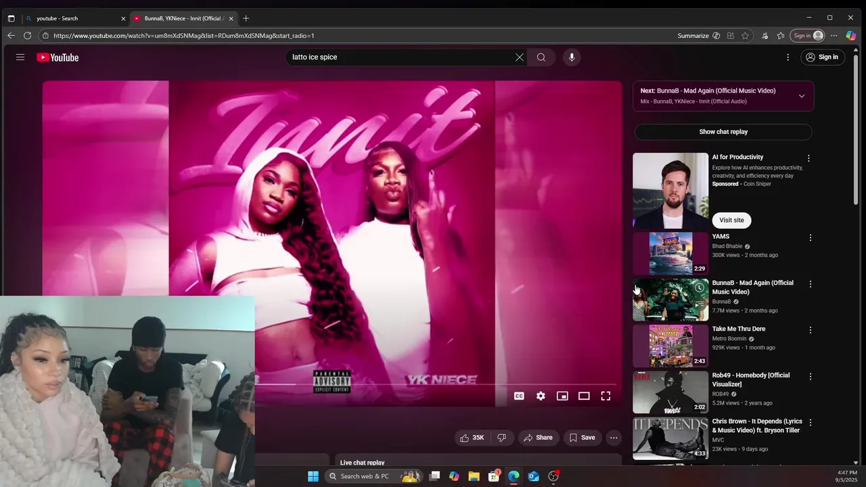Open options for AI for Productivity ad

(808, 158)
